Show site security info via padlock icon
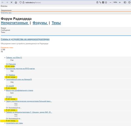The width and height of the screenshot is (131, 126). click(23, 2)
